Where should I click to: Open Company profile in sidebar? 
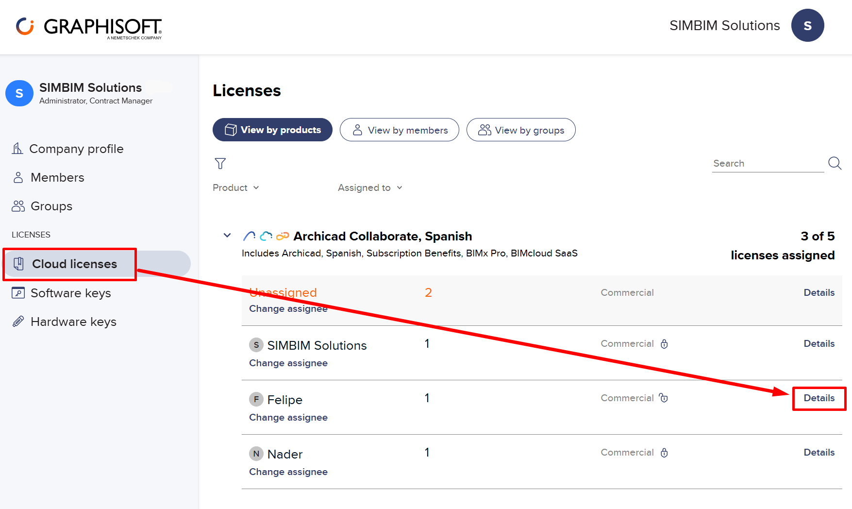coord(76,149)
